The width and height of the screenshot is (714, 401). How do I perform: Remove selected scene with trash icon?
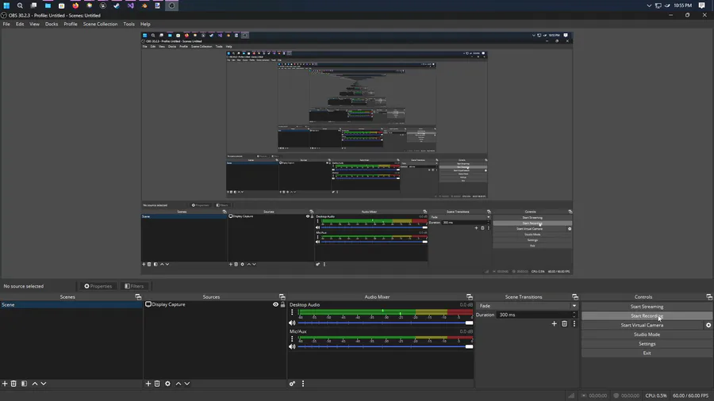13,384
